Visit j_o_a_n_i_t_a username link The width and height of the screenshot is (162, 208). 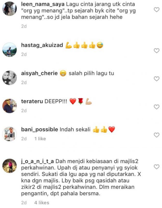(37, 161)
